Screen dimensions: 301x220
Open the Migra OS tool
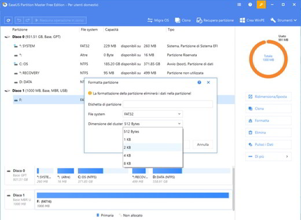pyautogui.click(x=158, y=20)
